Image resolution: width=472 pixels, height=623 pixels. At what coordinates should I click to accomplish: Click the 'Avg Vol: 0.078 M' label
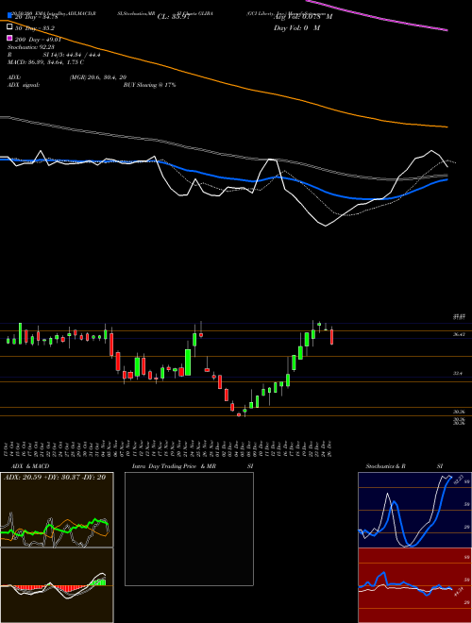[x=303, y=17]
